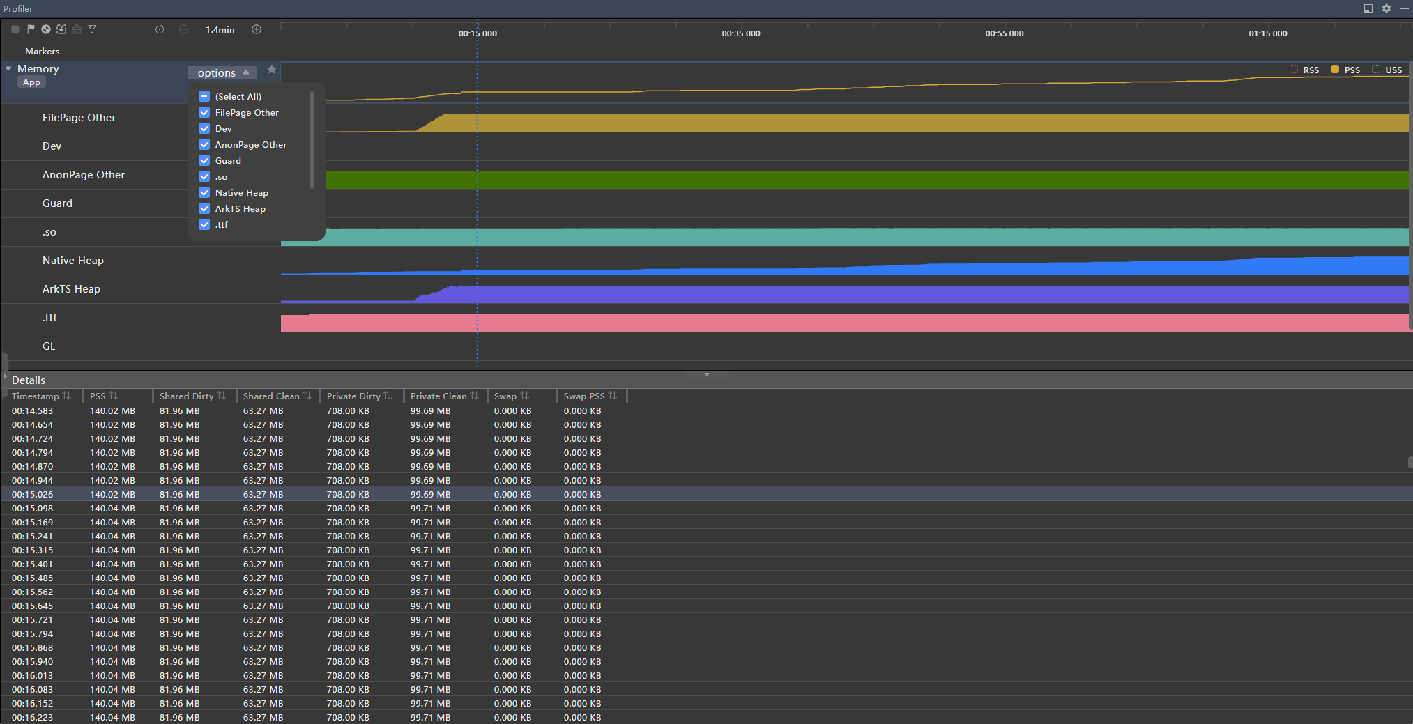Click the filter funnel icon
Viewport: 1413px width, 724px height.
click(x=92, y=29)
